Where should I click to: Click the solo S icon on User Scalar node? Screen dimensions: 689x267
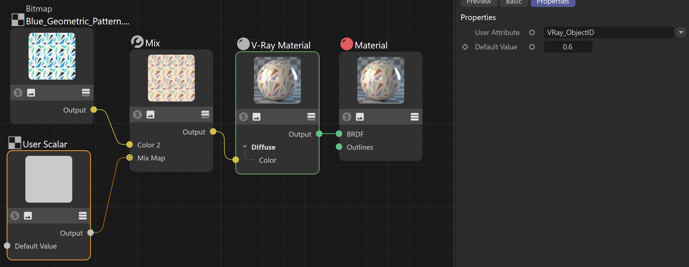pos(15,215)
